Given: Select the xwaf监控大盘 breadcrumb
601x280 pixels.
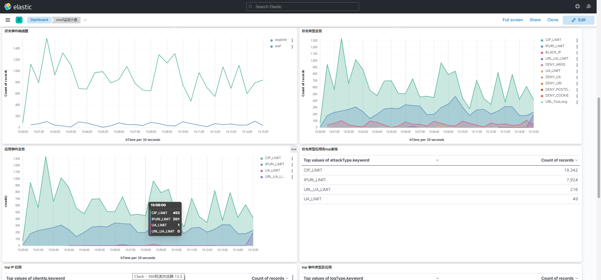Looking at the screenshot, I should (66, 20).
